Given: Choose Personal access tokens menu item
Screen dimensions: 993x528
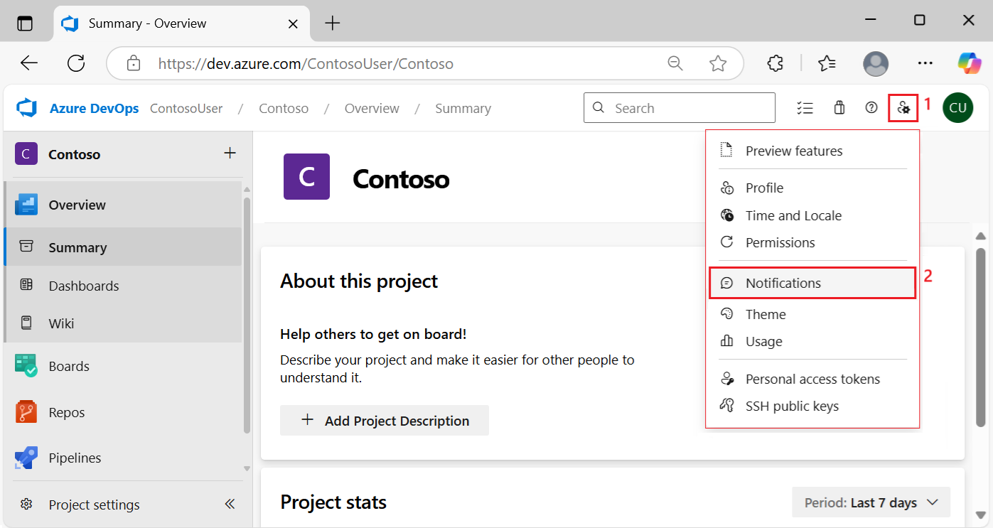Looking at the screenshot, I should [x=812, y=379].
